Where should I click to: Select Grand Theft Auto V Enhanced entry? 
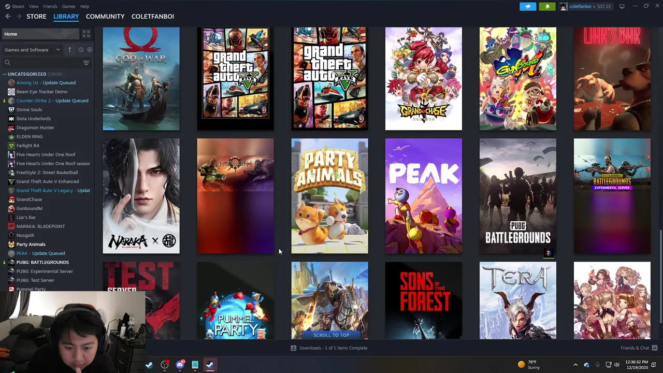click(47, 182)
